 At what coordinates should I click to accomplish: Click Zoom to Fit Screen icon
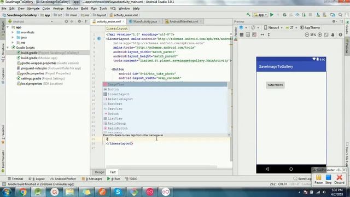[326, 34]
